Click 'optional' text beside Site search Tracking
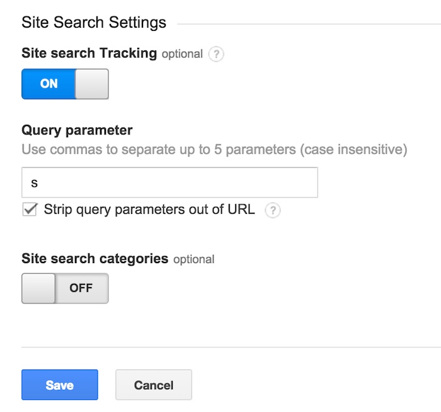441x412 pixels. point(182,54)
